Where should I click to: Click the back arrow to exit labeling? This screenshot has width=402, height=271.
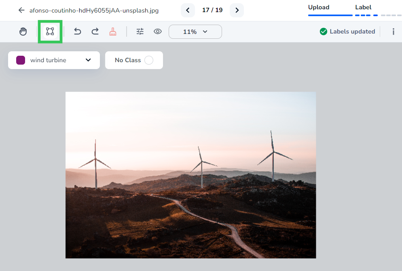click(21, 10)
